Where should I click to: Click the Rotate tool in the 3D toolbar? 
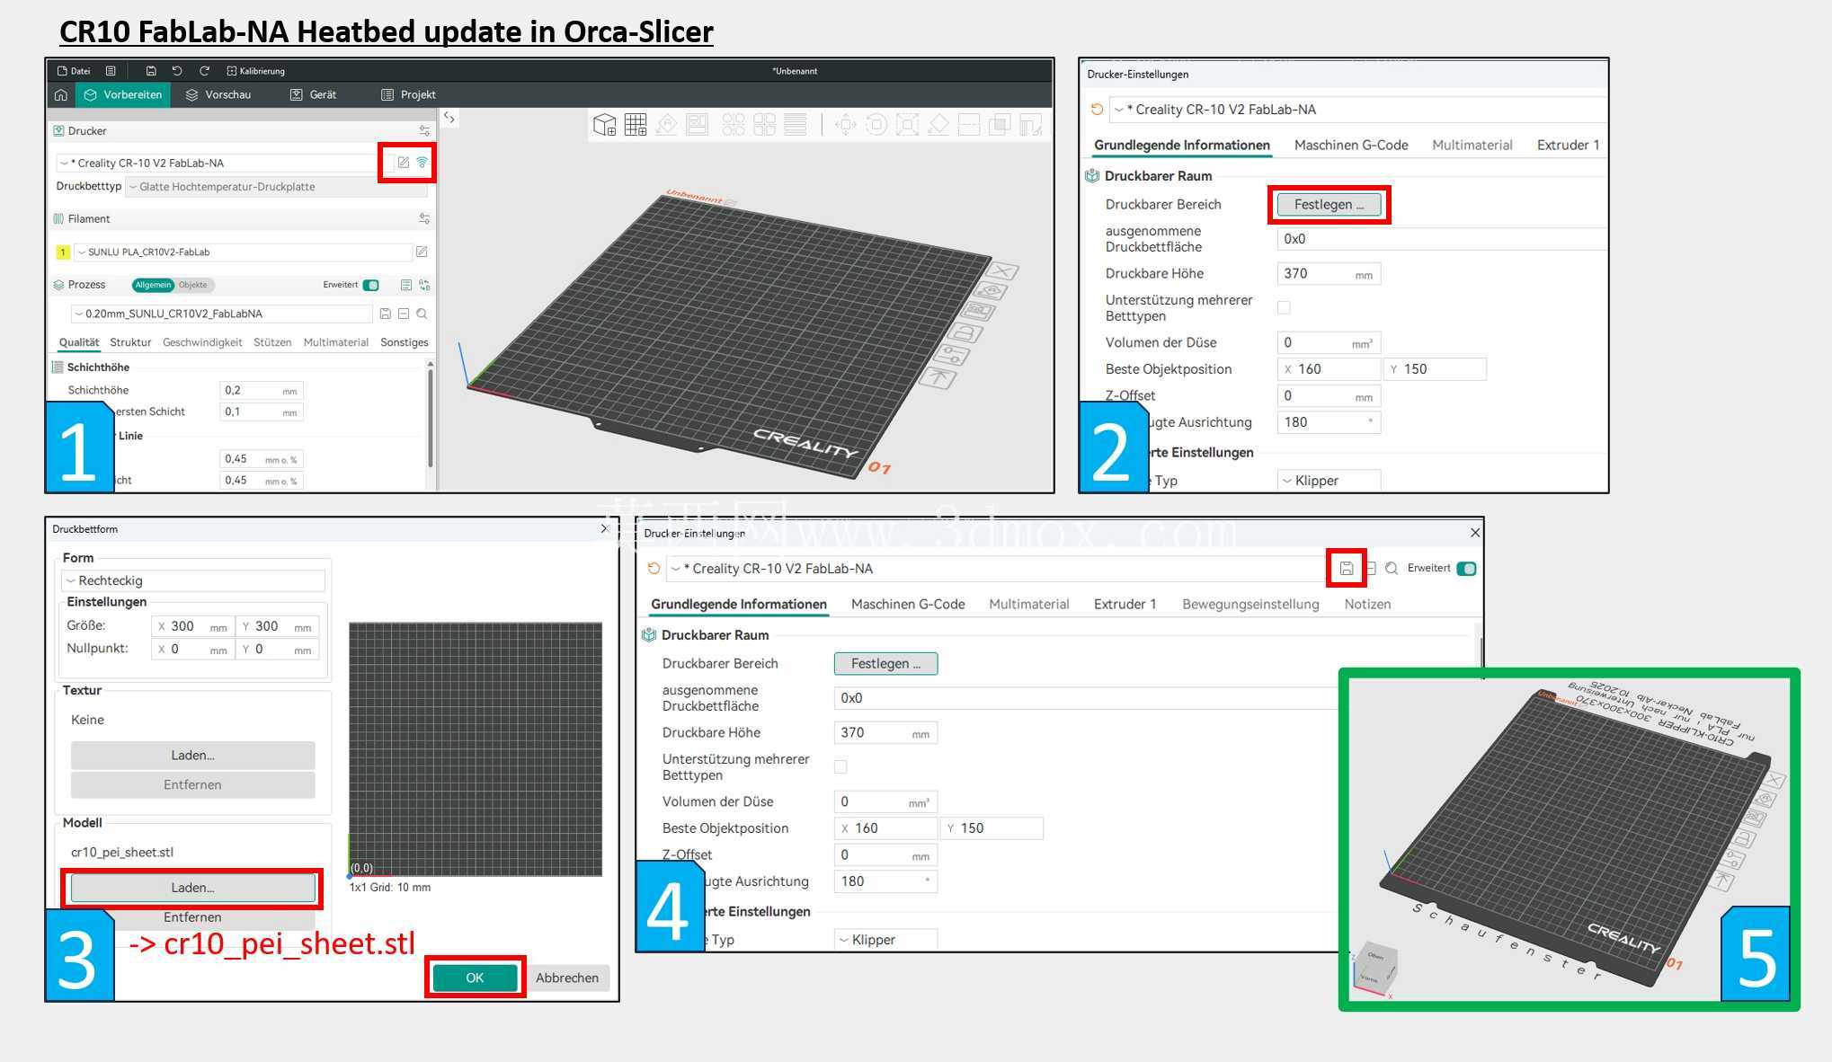tap(876, 125)
